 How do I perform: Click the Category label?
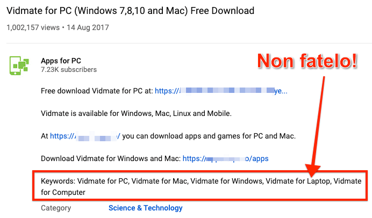pos(56,208)
